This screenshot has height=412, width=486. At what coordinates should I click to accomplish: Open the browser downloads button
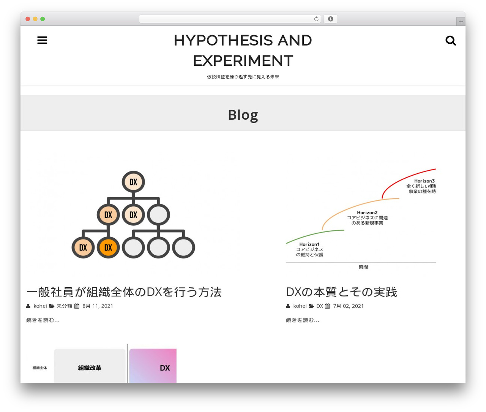click(x=330, y=19)
